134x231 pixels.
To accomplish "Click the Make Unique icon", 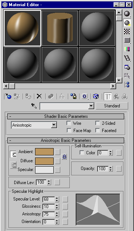I will (62, 97).
